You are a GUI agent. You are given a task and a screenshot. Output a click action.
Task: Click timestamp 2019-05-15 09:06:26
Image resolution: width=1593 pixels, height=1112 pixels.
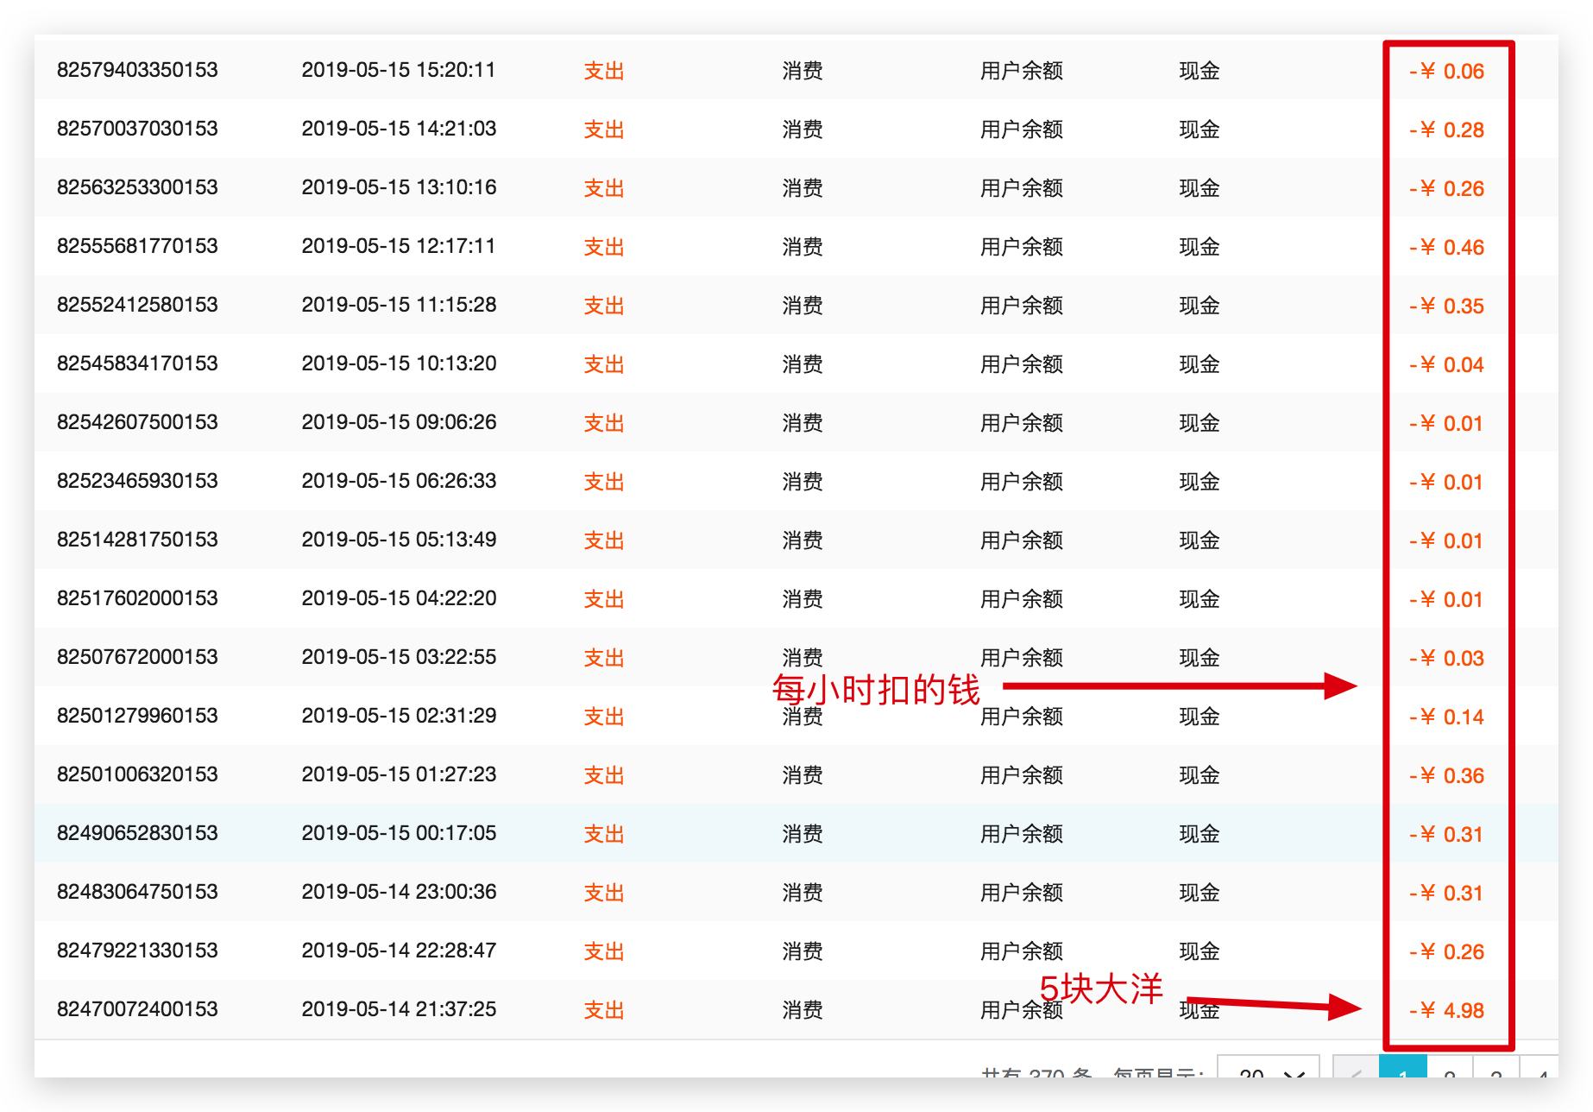(x=399, y=422)
